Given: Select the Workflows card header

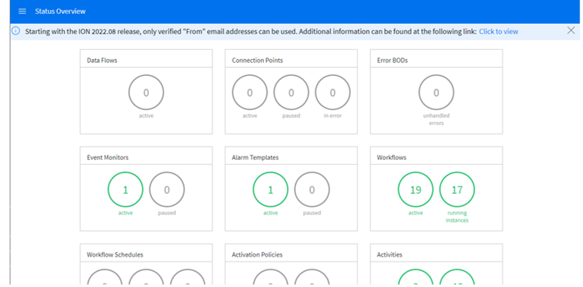Looking at the screenshot, I should (x=436, y=156).
